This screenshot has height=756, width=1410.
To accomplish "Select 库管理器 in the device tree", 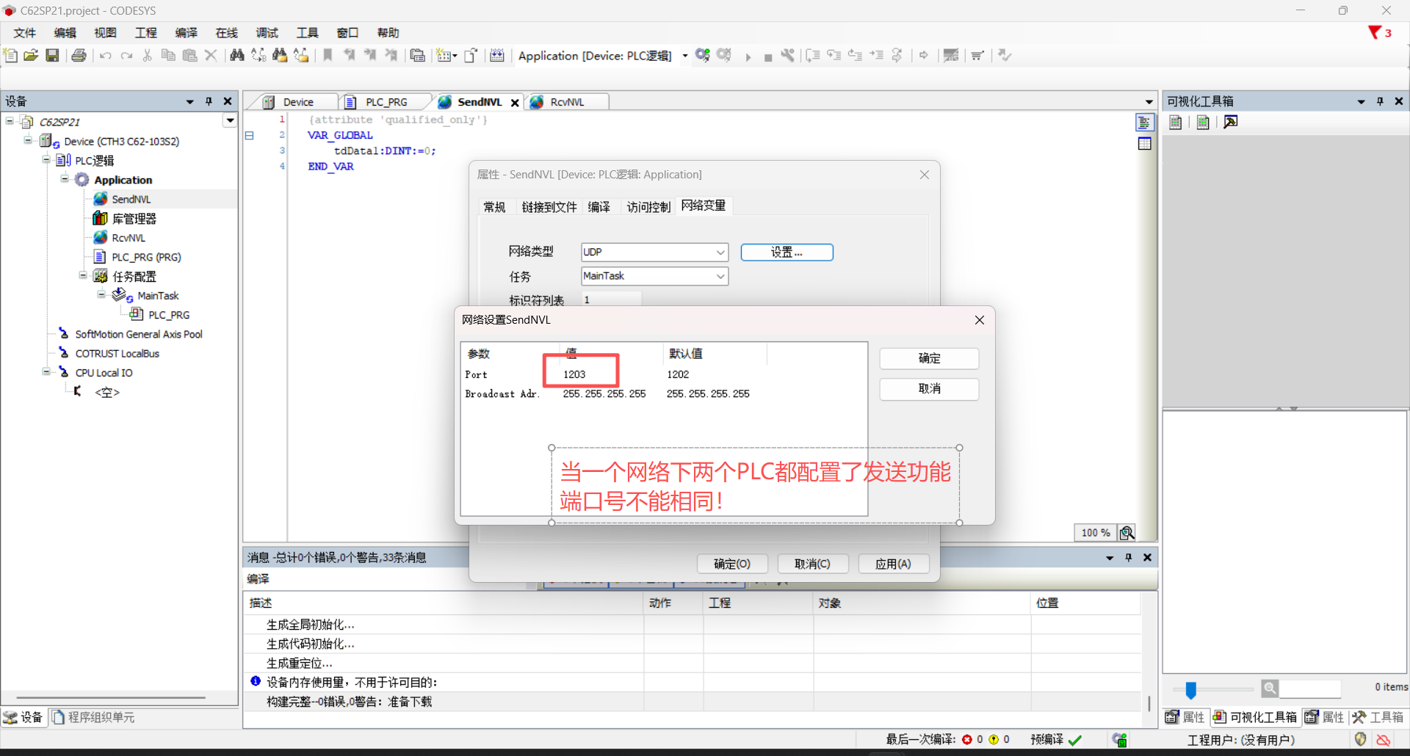I will coord(134,219).
